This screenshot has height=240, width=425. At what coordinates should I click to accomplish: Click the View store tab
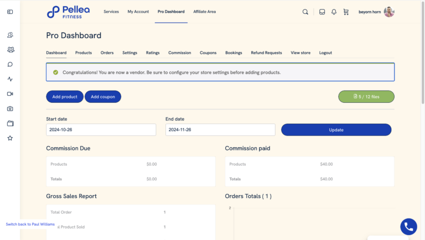300,53
